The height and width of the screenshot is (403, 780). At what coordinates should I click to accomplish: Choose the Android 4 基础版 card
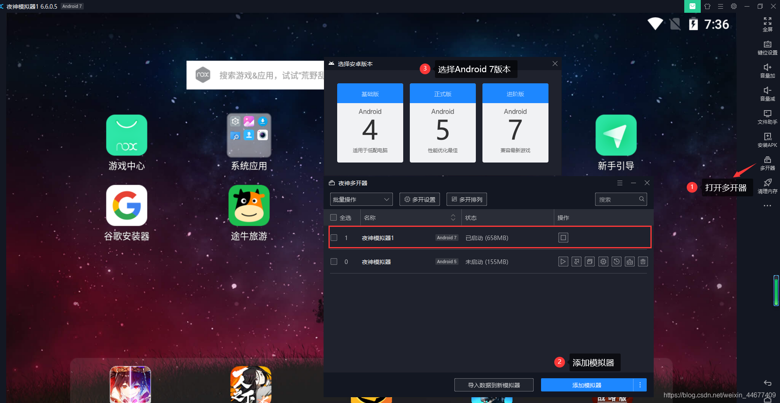point(370,123)
